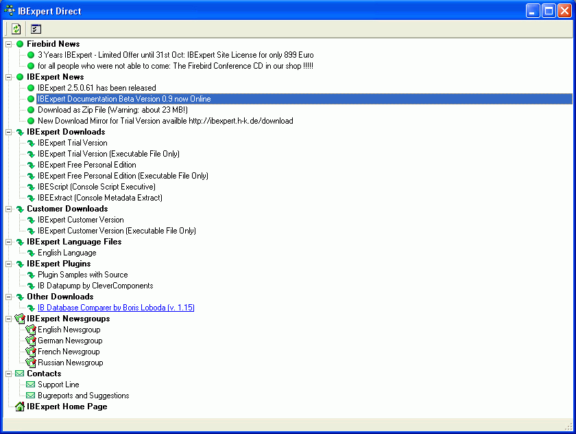Click download icon beside IB Datapump item
The image size is (576, 434).
click(x=31, y=286)
